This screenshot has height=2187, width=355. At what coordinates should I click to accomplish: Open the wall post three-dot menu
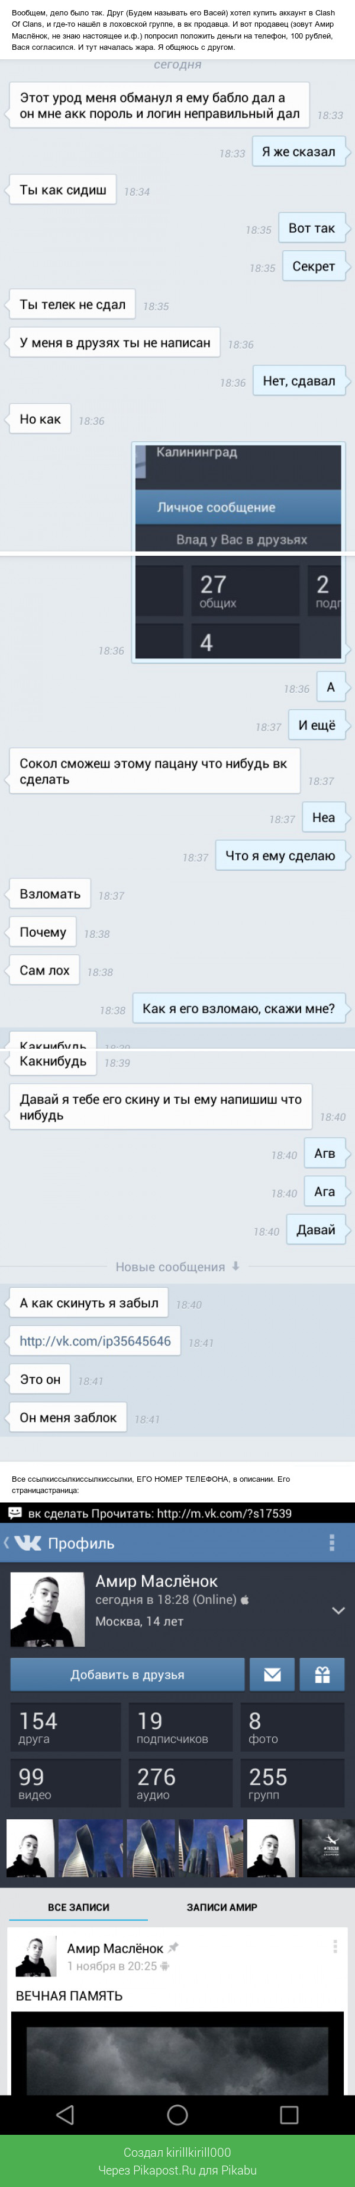pos(335,1952)
